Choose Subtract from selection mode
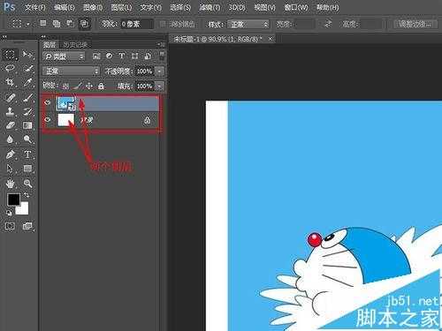This screenshot has height=331, width=442. click(70, 23)
